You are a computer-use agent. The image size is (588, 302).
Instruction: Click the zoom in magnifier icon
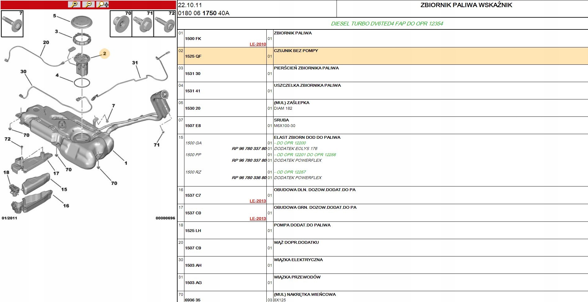click(x=74, y=4)
